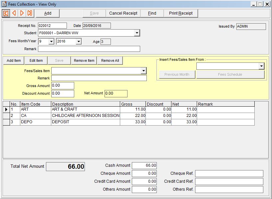Click the Fees Collection window title icon
This screenshot has height=199, width=272.
coord(5,4)
